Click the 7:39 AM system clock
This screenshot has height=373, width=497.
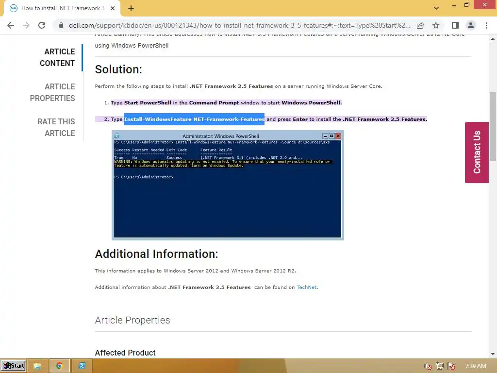[476, 366]
